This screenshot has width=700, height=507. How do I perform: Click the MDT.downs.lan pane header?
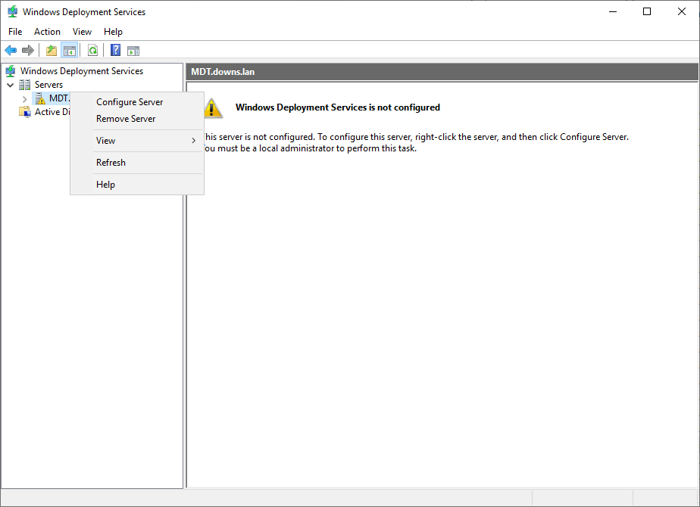click(x=441, y=71)
